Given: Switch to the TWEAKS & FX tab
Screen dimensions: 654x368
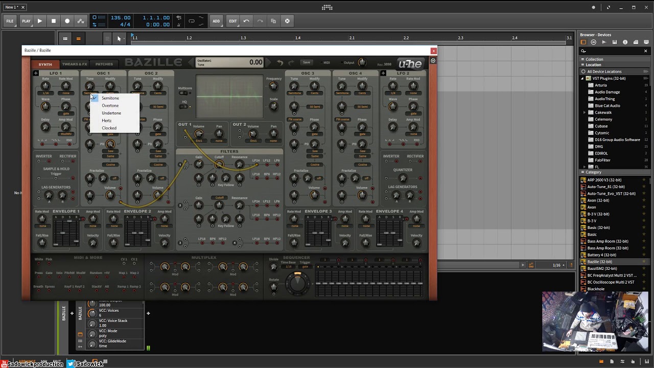Looking at the screenshot, I should [75, 64].
